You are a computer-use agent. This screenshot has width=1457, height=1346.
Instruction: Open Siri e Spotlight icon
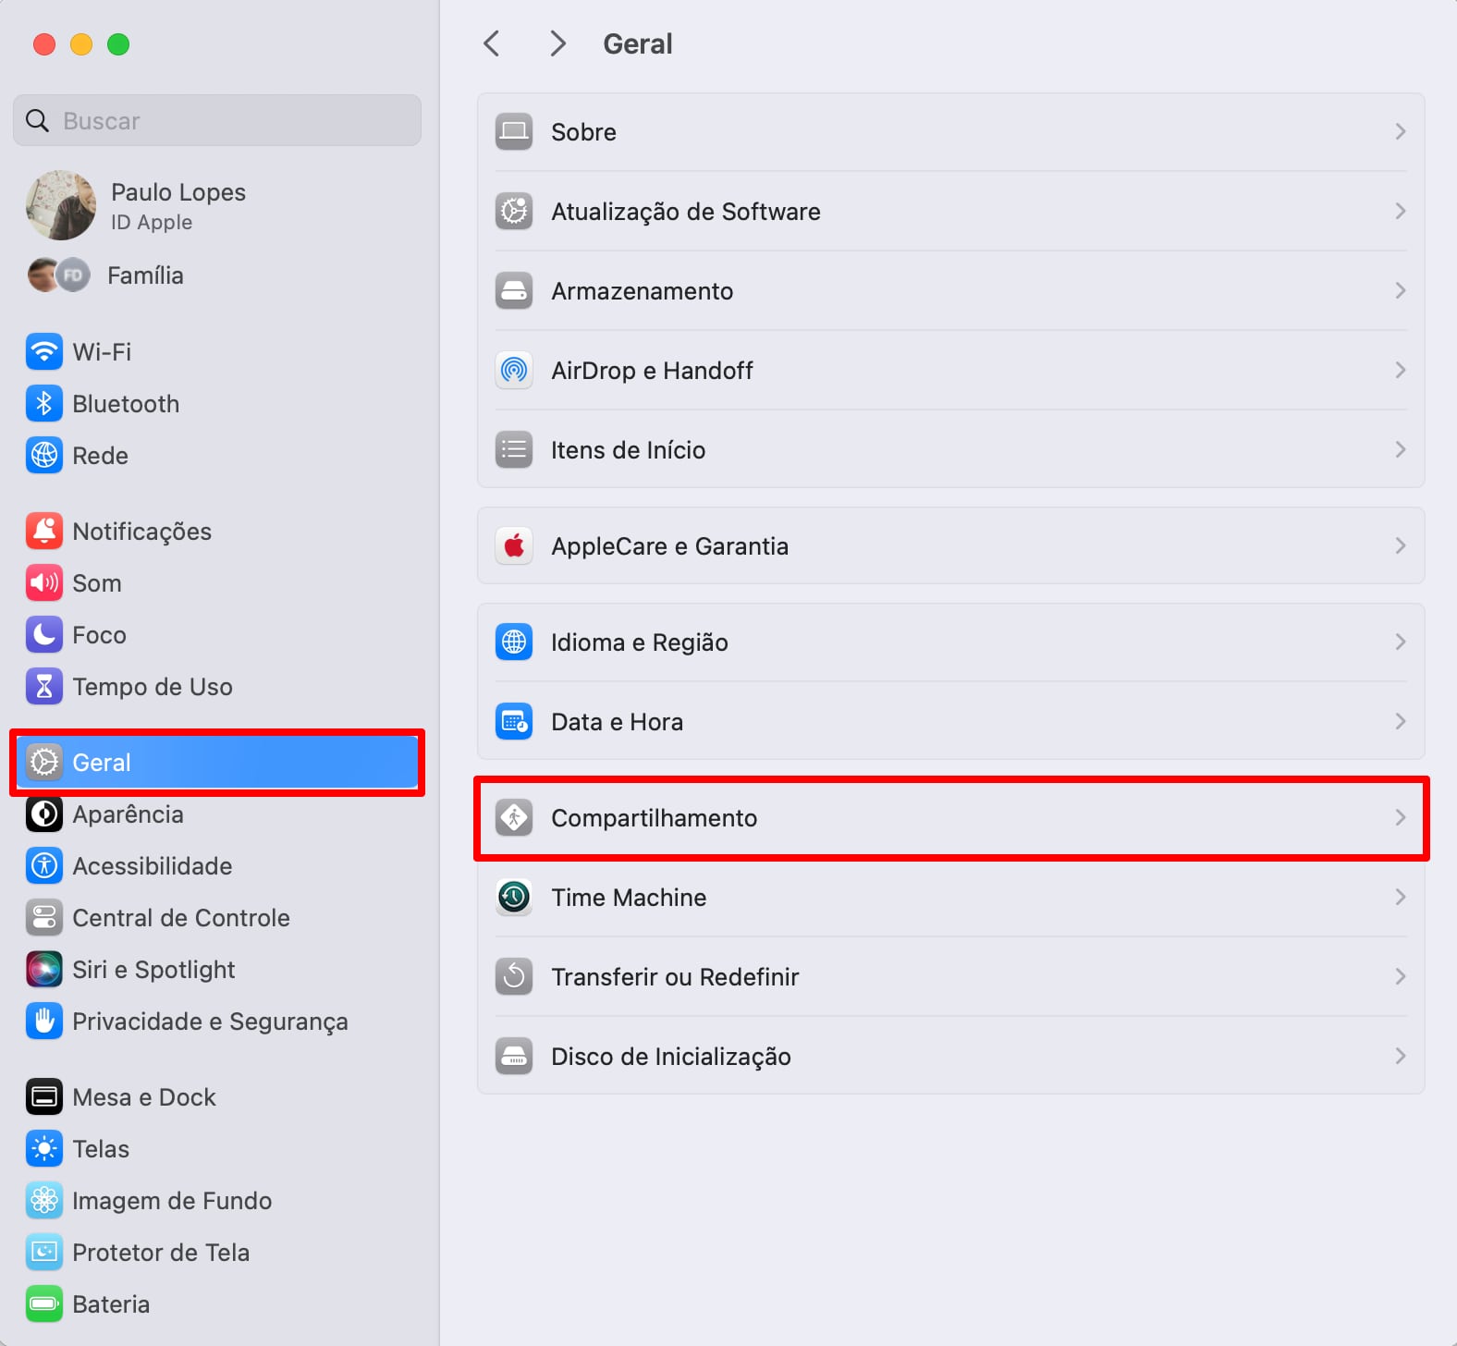(x=43, y=970)
